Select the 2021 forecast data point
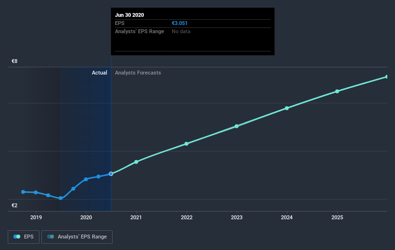Screen dimensions: 395x250 pyautogui.click(x=136, y=162)
